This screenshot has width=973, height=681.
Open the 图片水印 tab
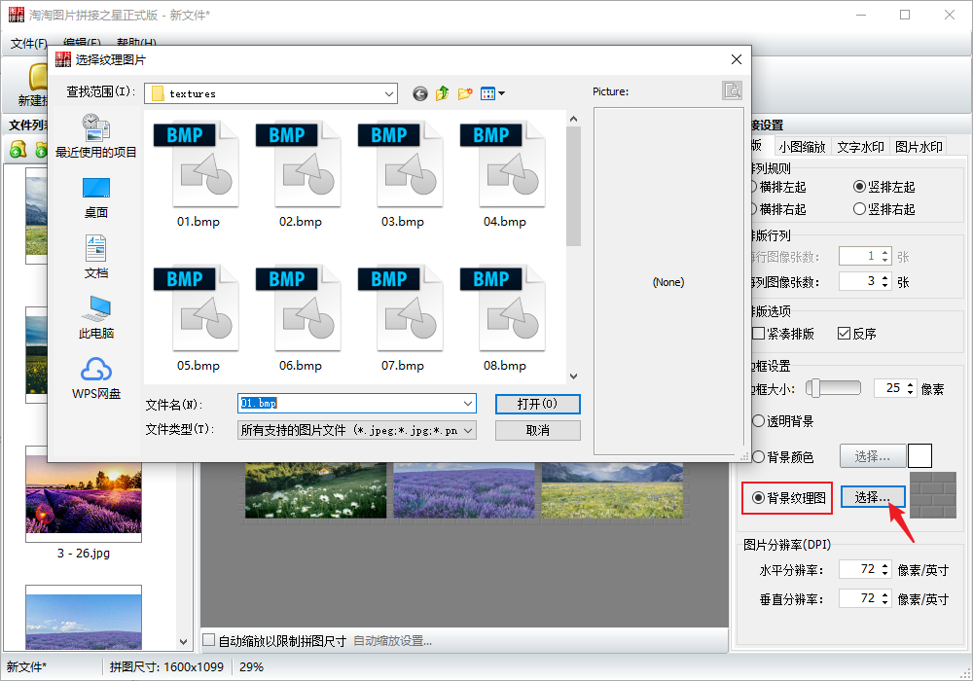[919, 147]
